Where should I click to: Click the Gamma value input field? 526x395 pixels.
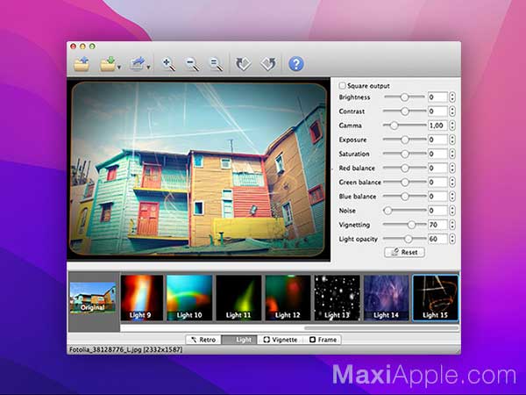437,126
